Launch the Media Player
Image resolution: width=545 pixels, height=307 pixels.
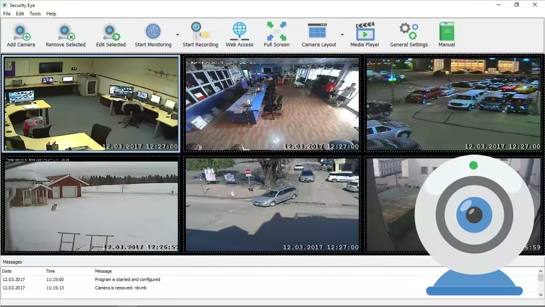[x=365, y=32]
